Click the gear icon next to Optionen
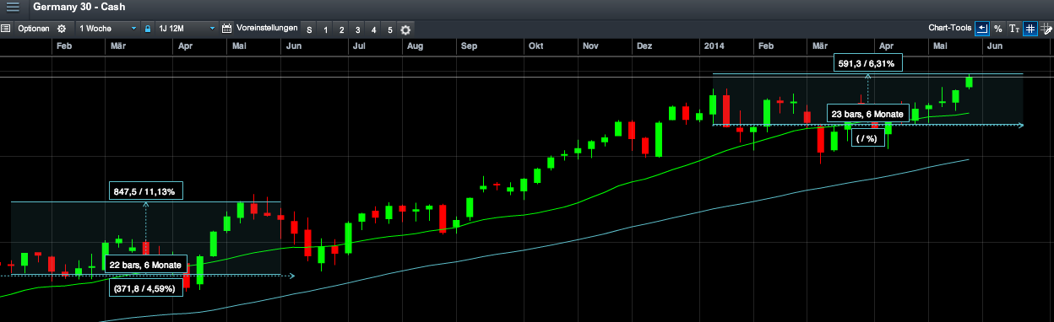This screenshot has height=322, width=1054. tap(61, 29)
